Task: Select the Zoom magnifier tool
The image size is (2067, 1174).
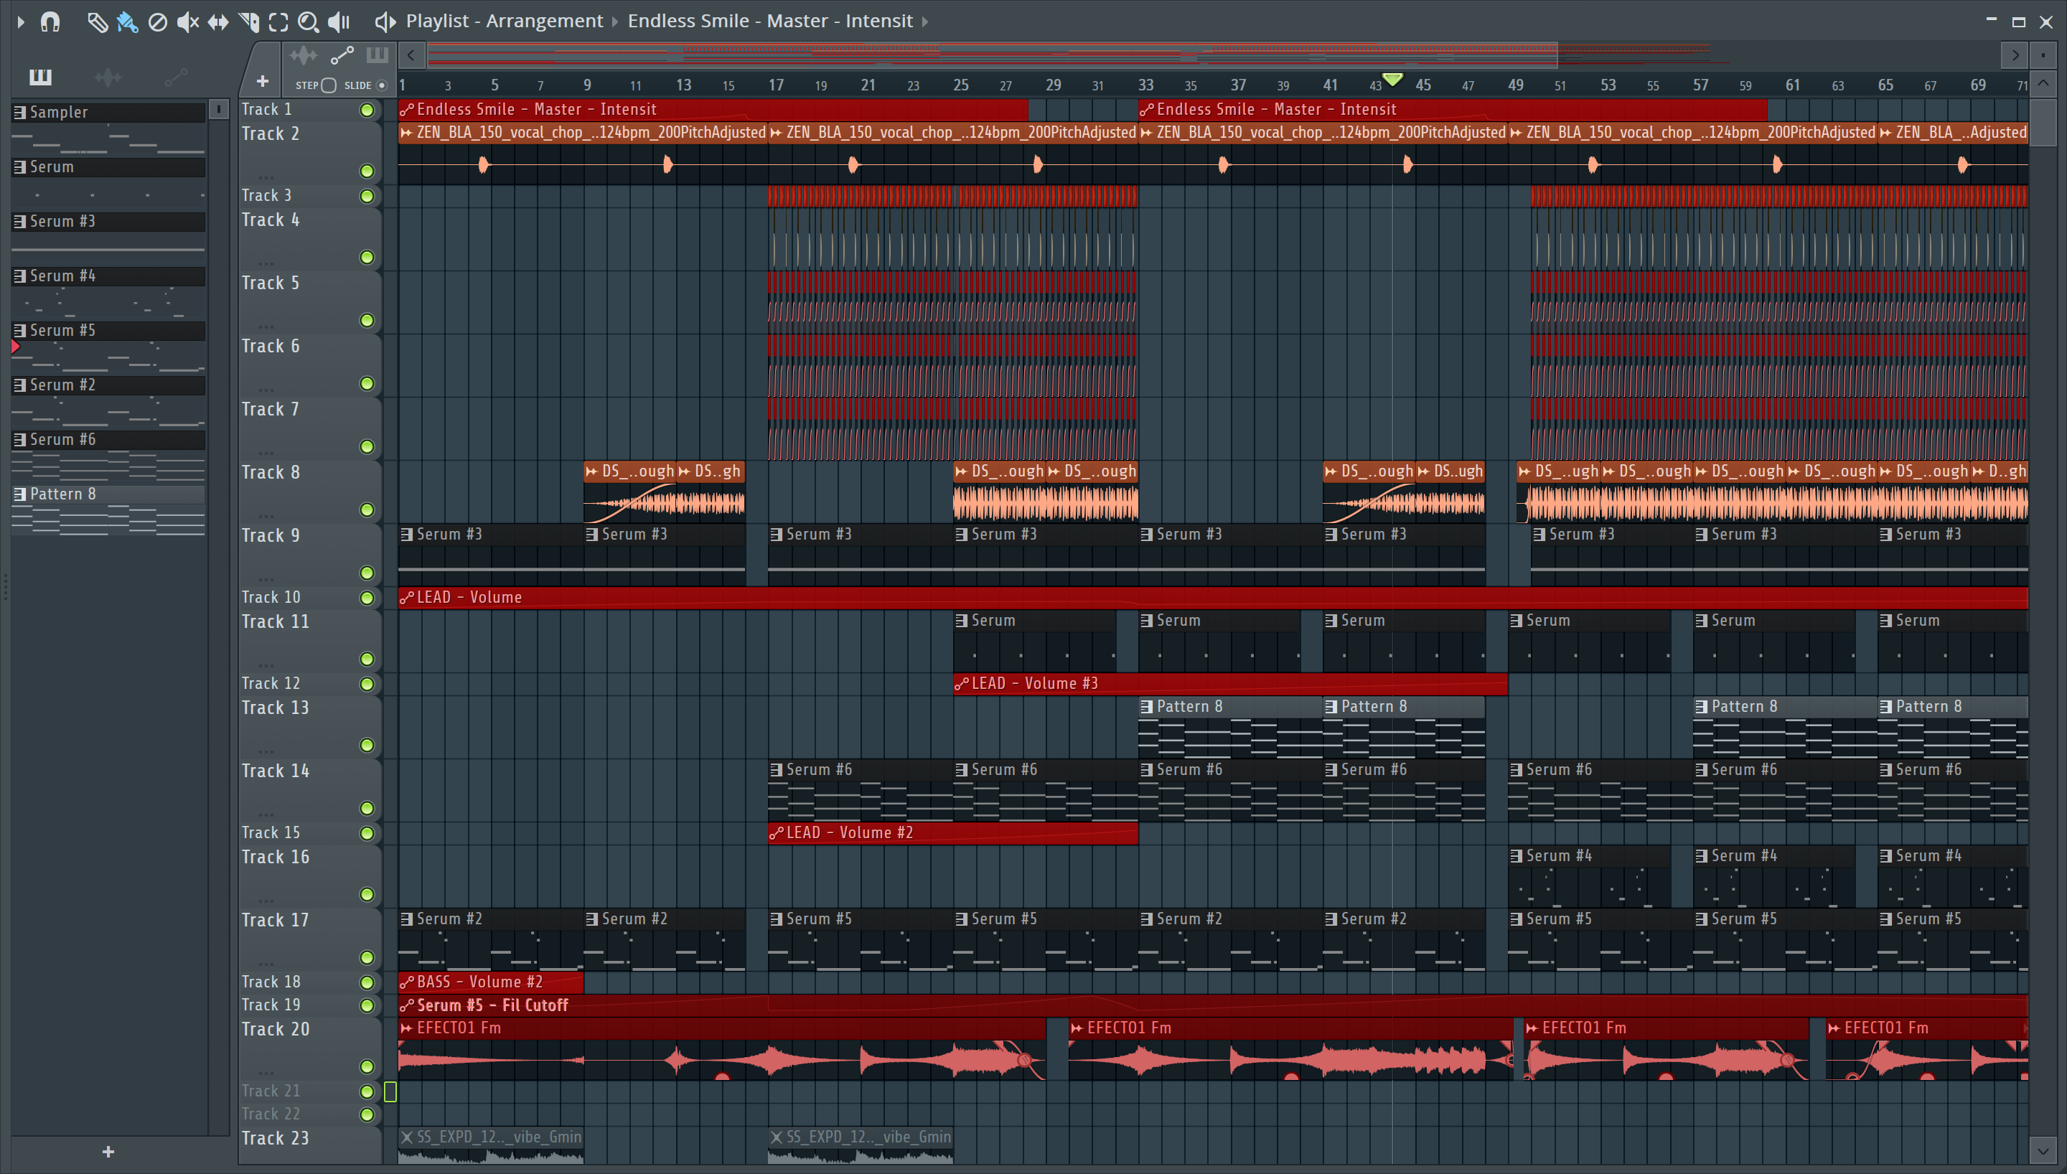Action: 308,22
